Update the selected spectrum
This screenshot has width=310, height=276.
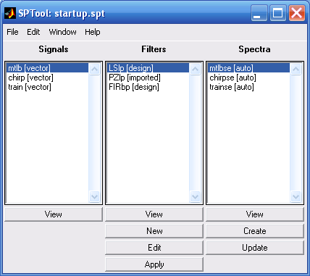pyautogui.click(x=255, y=248)
